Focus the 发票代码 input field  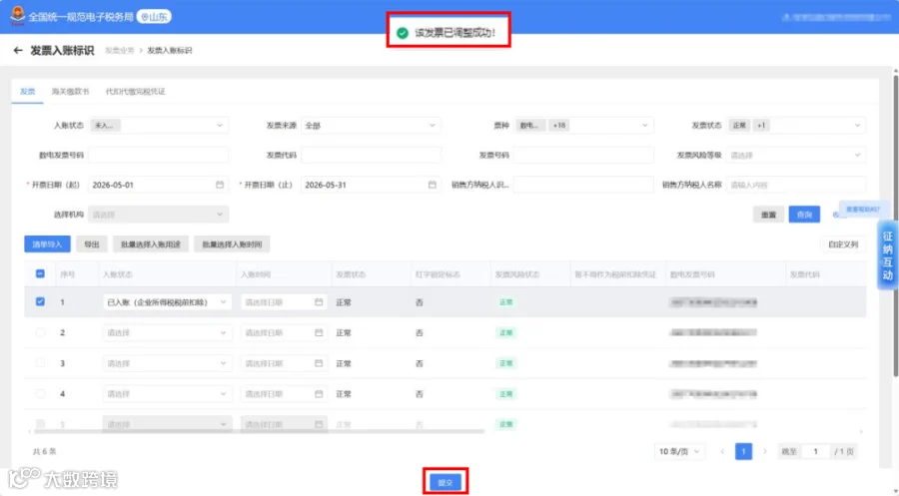click(371, 156)
